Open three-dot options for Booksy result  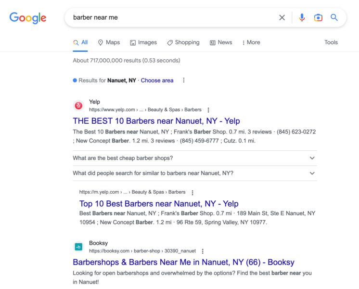(203, 251)
